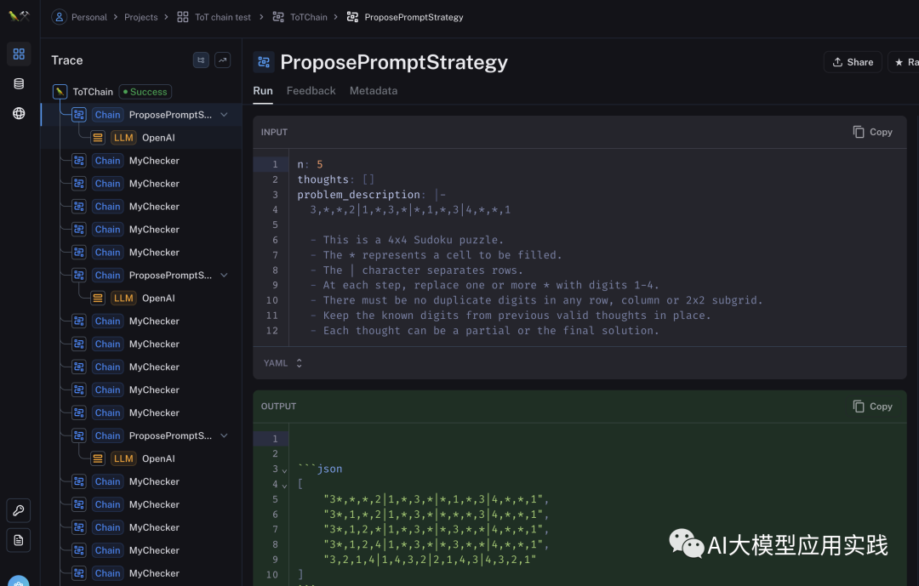This screenshot has height=586, width=919.
Task: Collapse the highlighted ProposePromptS... row chevron
Action: pos(224,115)
